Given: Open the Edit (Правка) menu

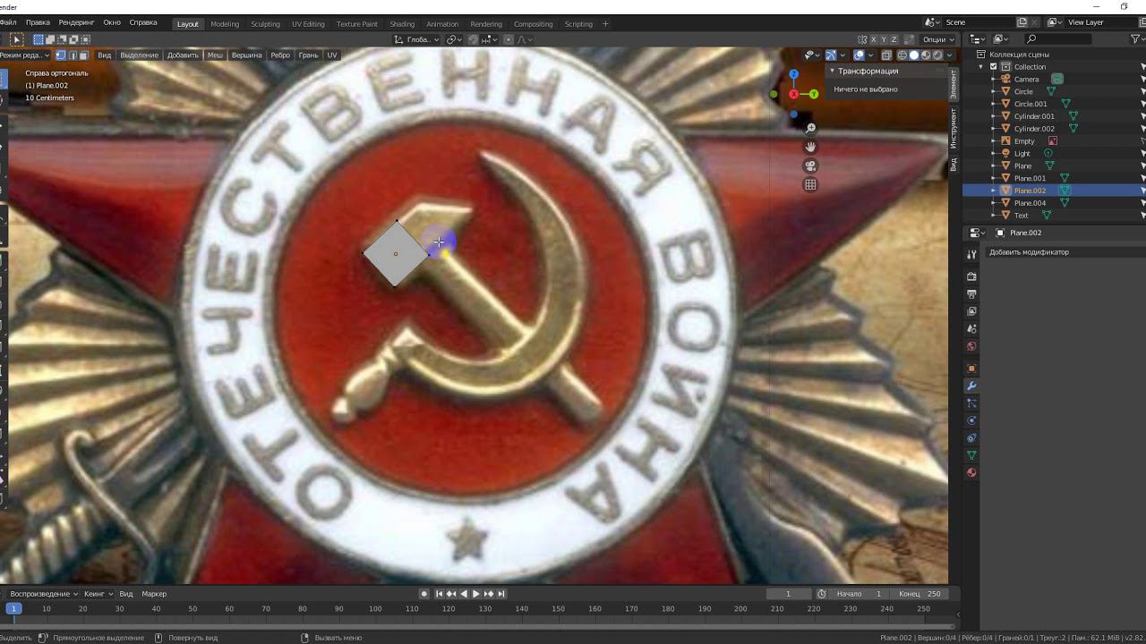Looking at the screenshot, I should tap(38, 22).
